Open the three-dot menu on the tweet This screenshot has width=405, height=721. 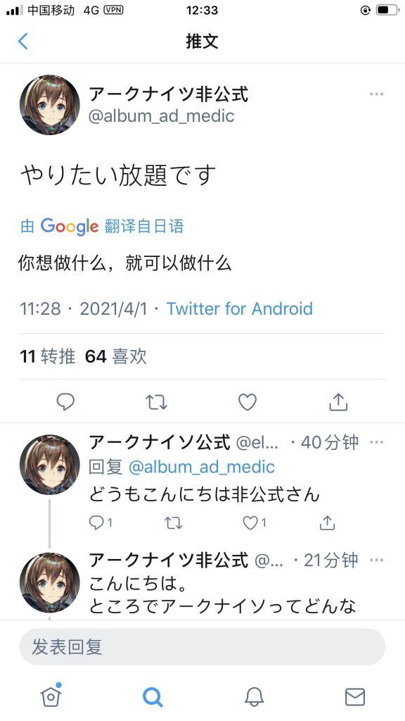pyautogui.click(x=378, y=94)
